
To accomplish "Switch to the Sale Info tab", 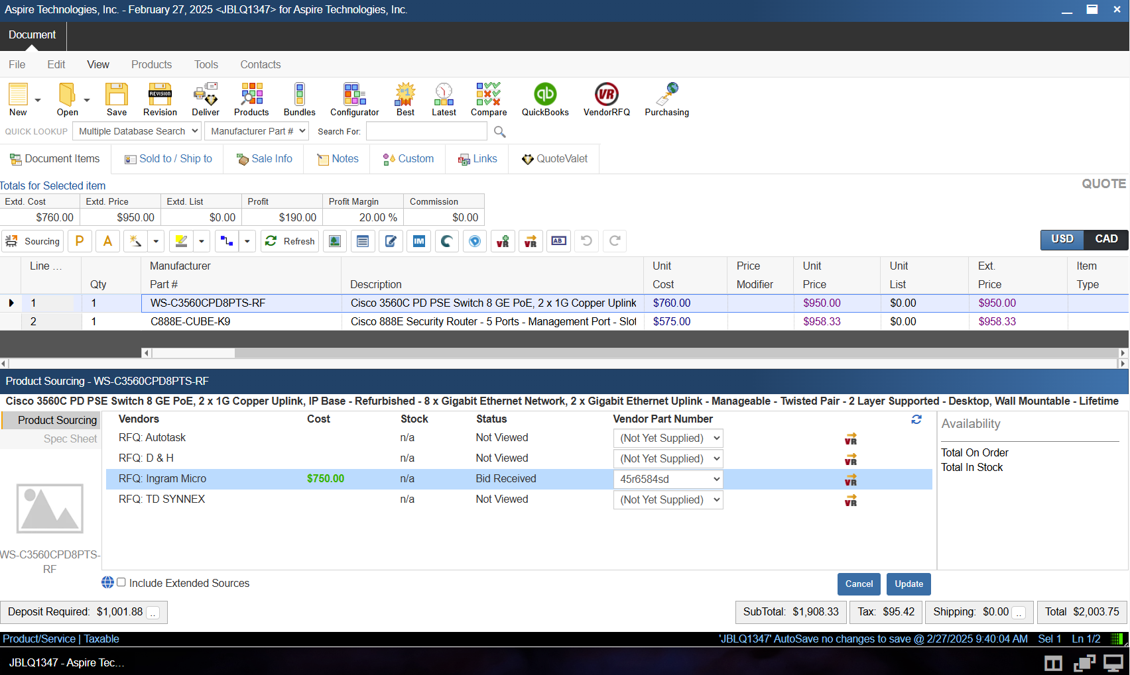I will click(x=265, y=159).
